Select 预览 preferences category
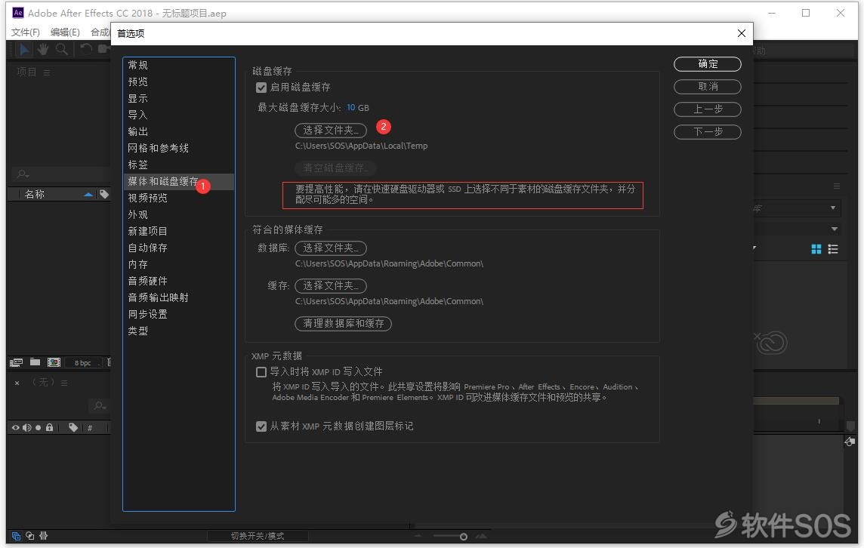This screenshot has height=548, width=864. pyautogui.click(x=178, y=82)
